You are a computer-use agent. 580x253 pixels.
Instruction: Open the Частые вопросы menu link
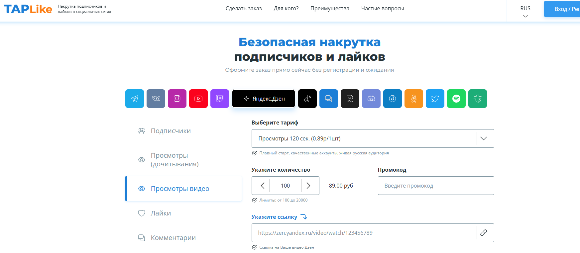coord(383,9)
